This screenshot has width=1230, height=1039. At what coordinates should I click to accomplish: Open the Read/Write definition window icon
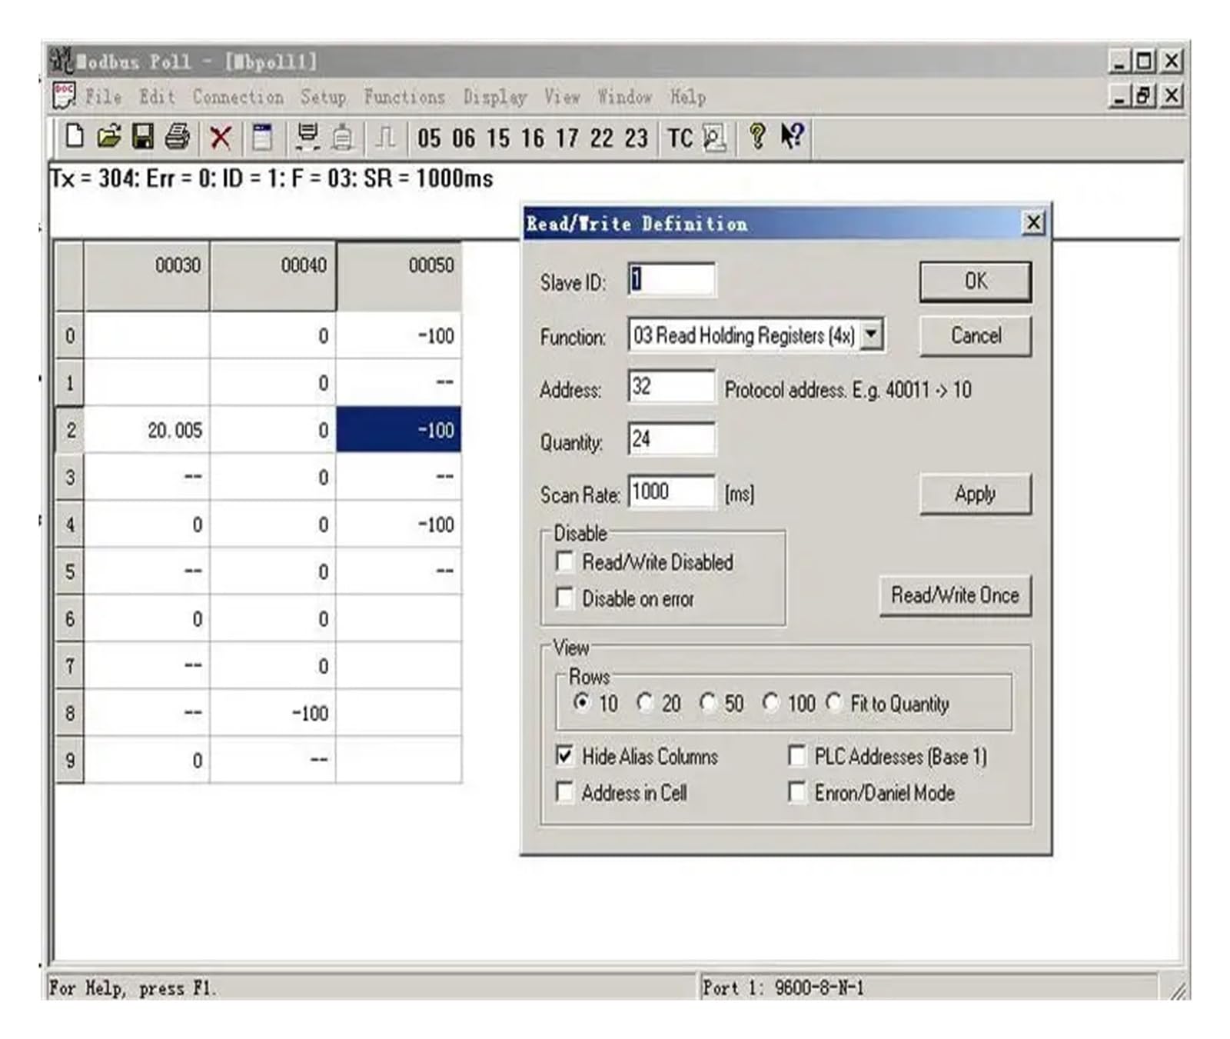tap(262, 137)
